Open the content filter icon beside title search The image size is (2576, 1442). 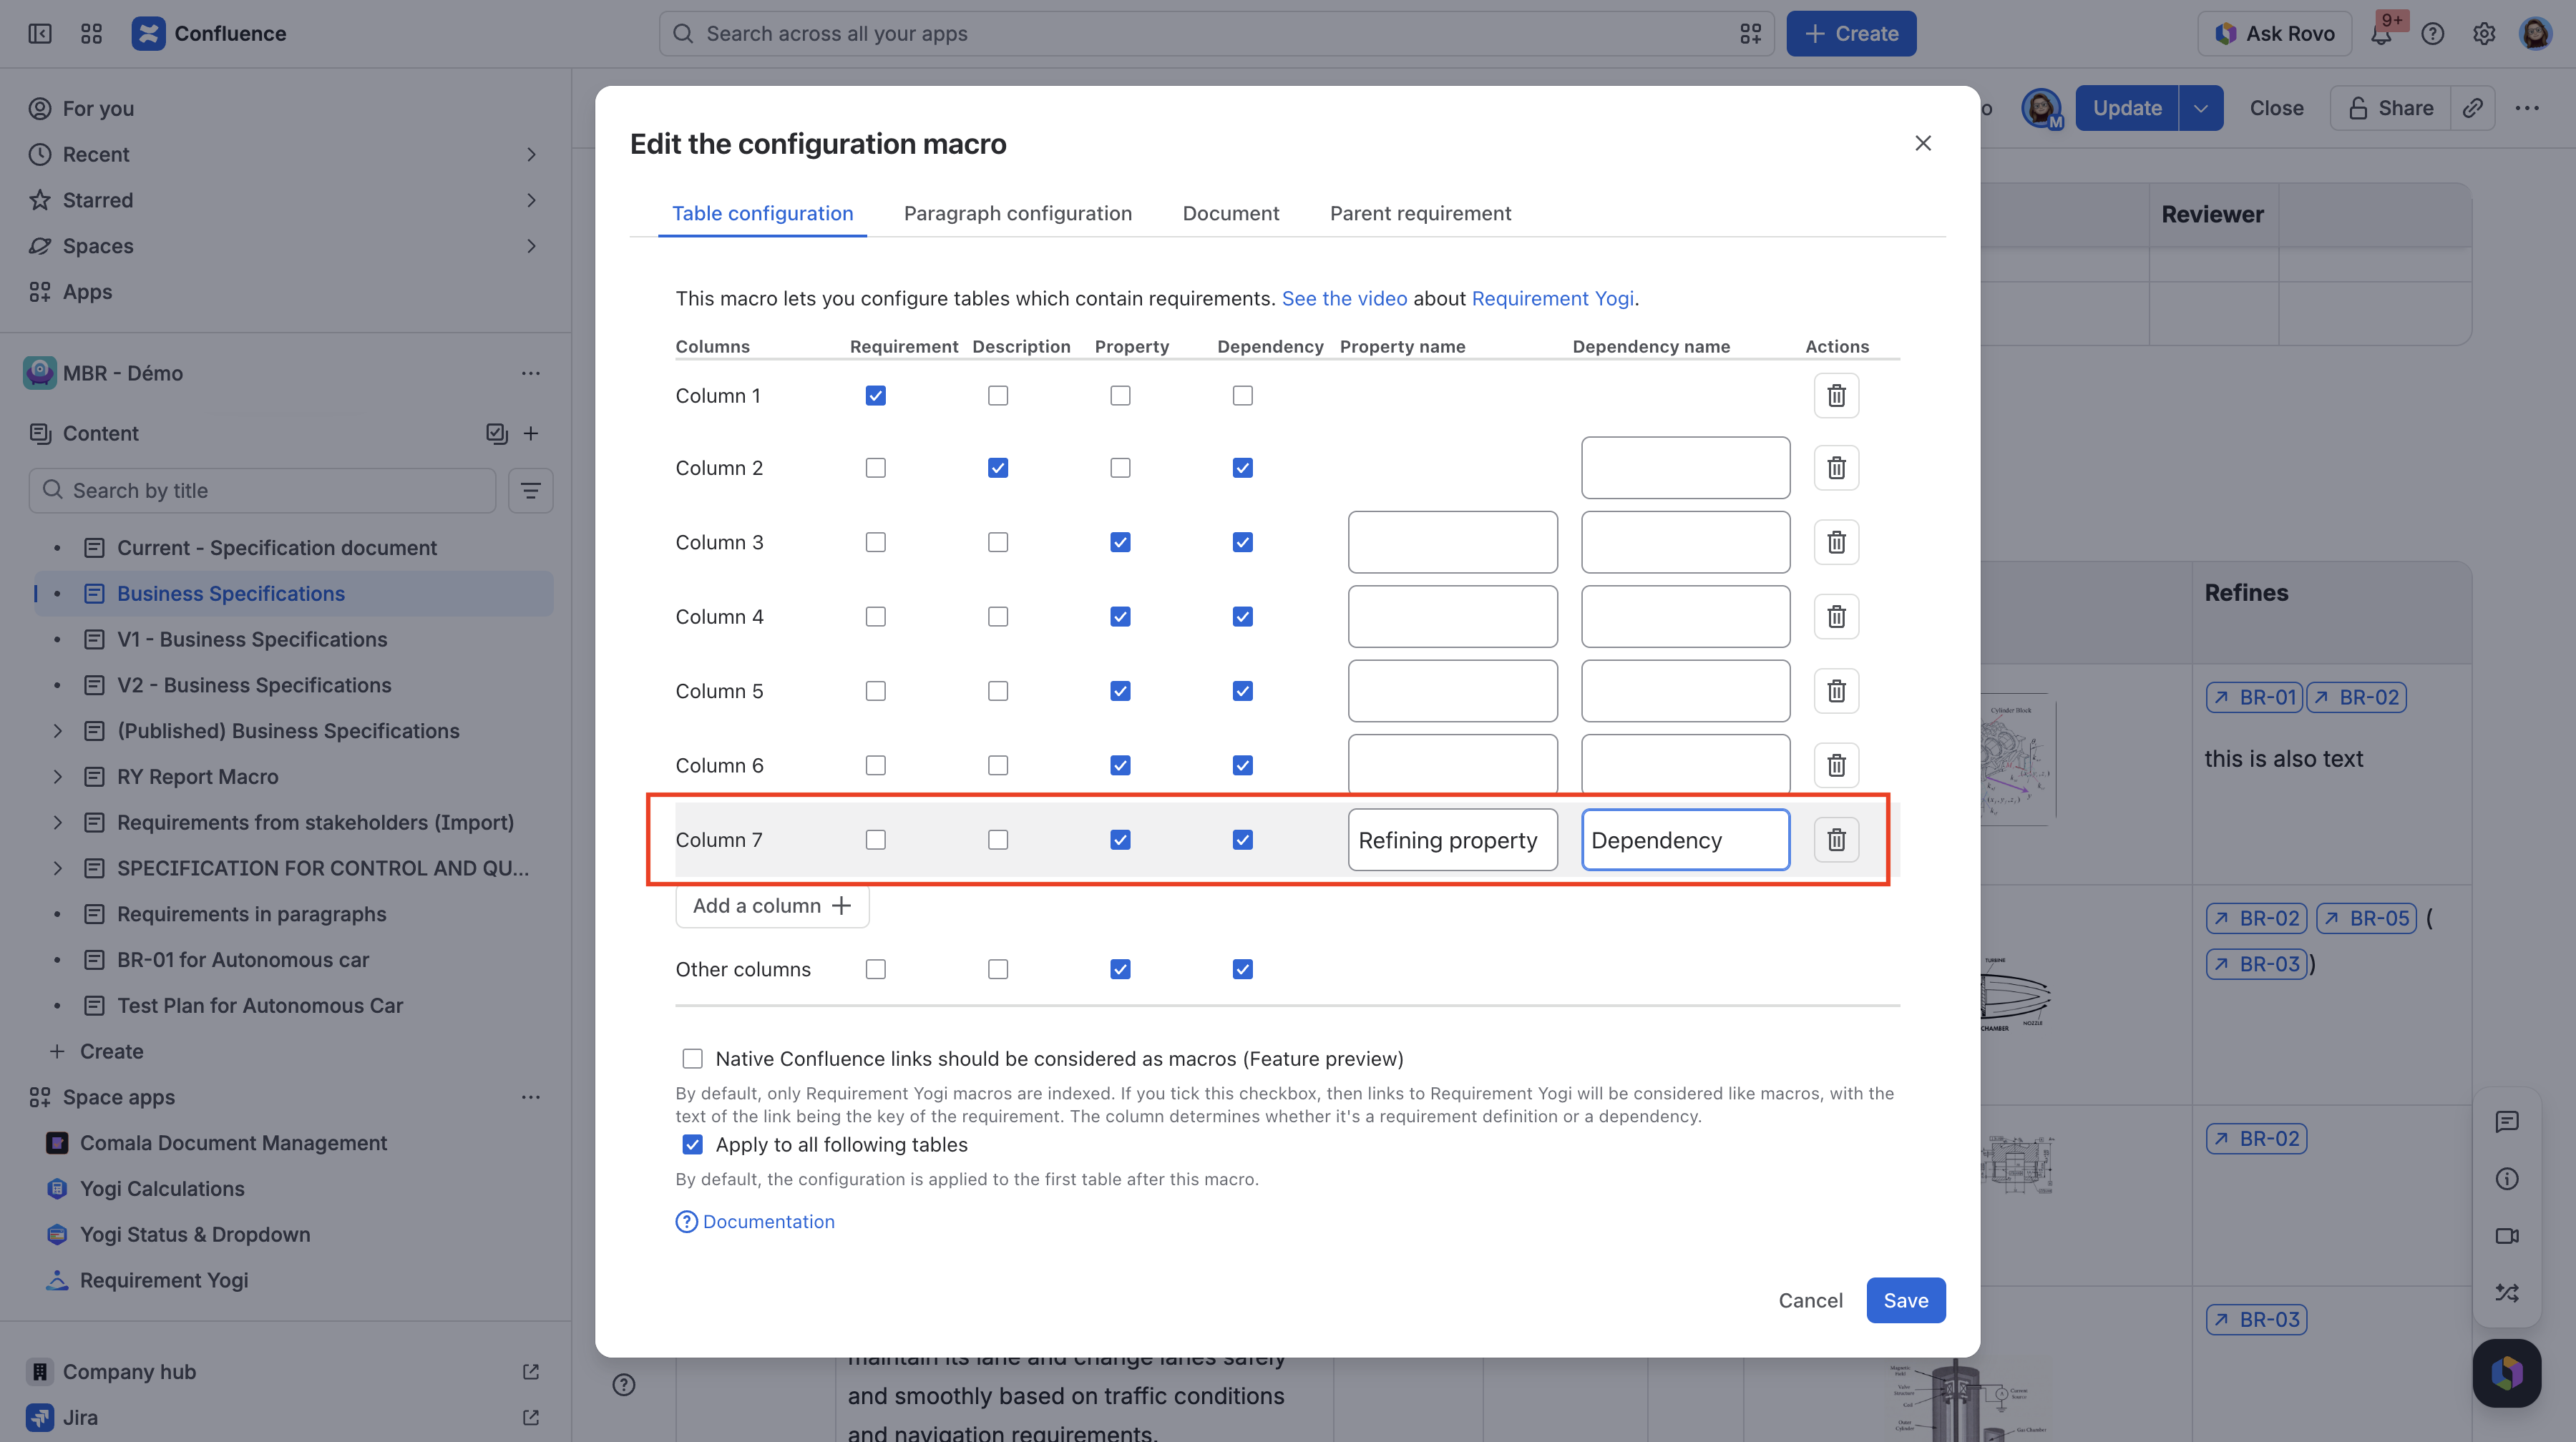530,491
